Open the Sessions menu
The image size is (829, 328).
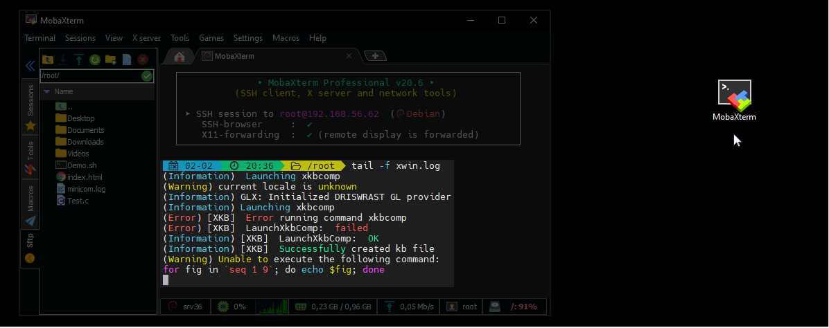(x=80, y=38)
